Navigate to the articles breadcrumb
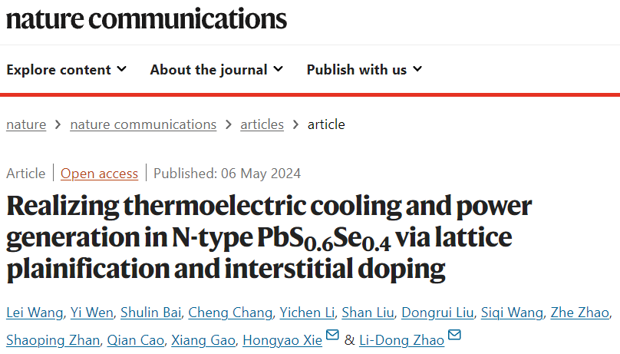This screenshot has height=354, width=620. (x=262, y=124)
